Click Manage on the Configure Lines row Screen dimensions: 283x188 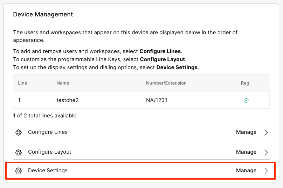tap(246, 132)
